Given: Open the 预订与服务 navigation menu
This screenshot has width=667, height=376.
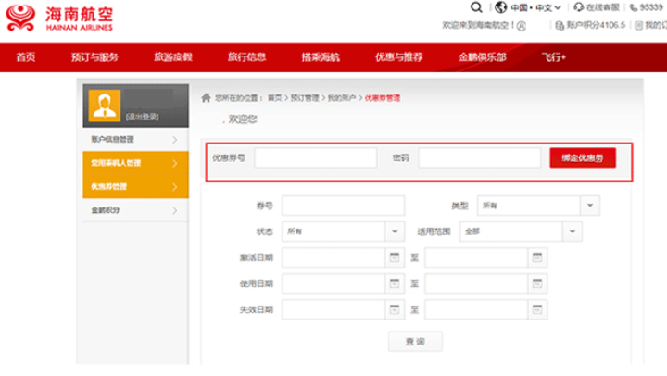Looking at the screenshot, I should 94,57.
